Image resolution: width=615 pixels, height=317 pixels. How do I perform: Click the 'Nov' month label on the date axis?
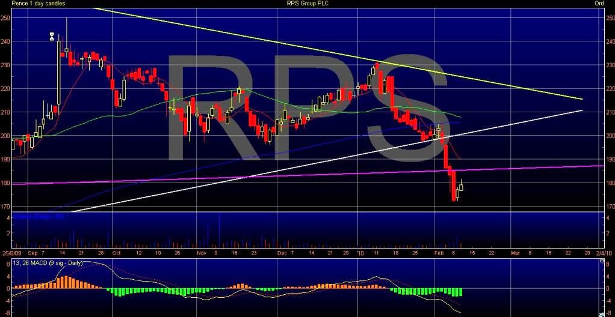pyautogui.click(x=201, y=253)
